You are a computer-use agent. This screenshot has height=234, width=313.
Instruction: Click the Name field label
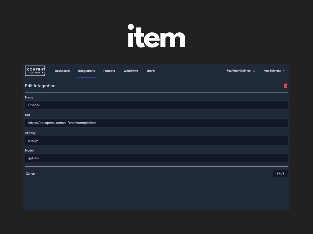pos(29,97)
